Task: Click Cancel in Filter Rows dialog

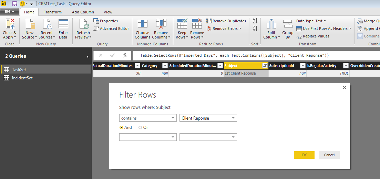Action: (329, 155)
